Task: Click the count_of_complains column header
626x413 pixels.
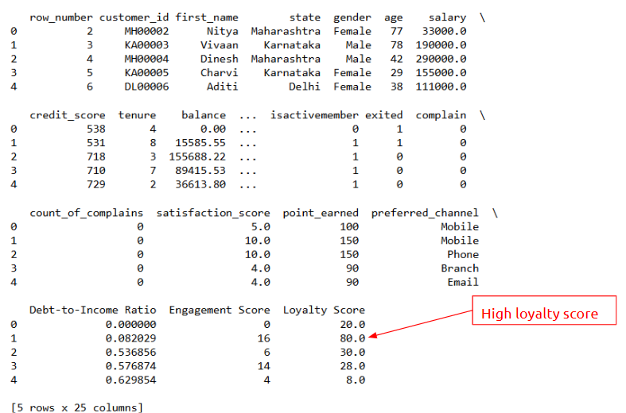Action: click(x=86, y=214)
